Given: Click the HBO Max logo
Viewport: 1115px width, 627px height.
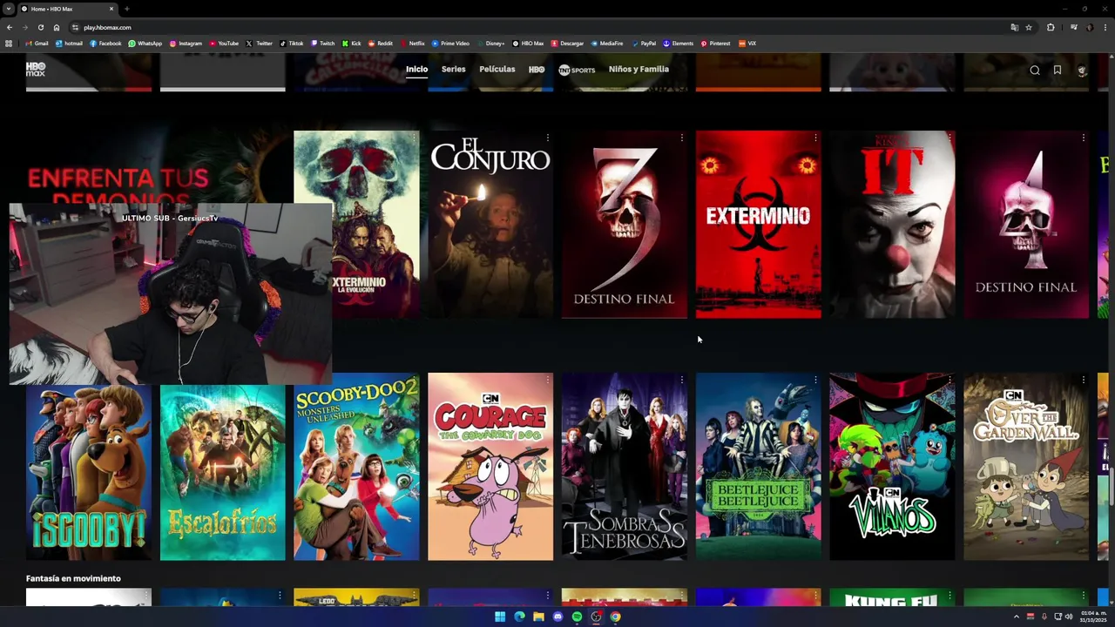Looking at the screenshot, I should [36, 70].
